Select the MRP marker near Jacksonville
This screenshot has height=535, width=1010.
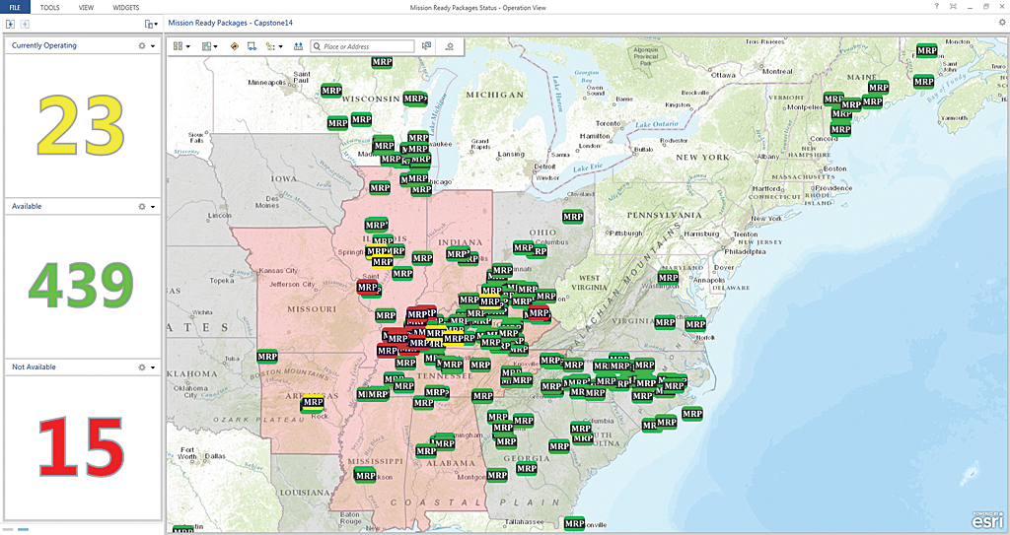point(574,523)
